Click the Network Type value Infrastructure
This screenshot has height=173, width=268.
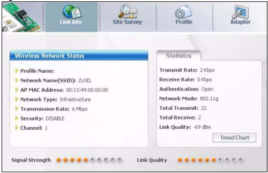[75, 99]
